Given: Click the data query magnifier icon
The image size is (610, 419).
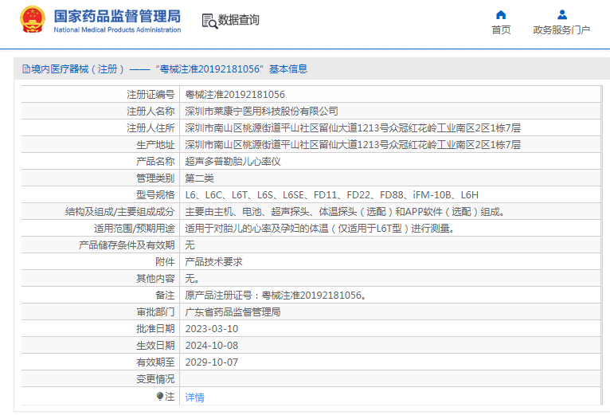Looking at the screenshot, I should (209, 21).
